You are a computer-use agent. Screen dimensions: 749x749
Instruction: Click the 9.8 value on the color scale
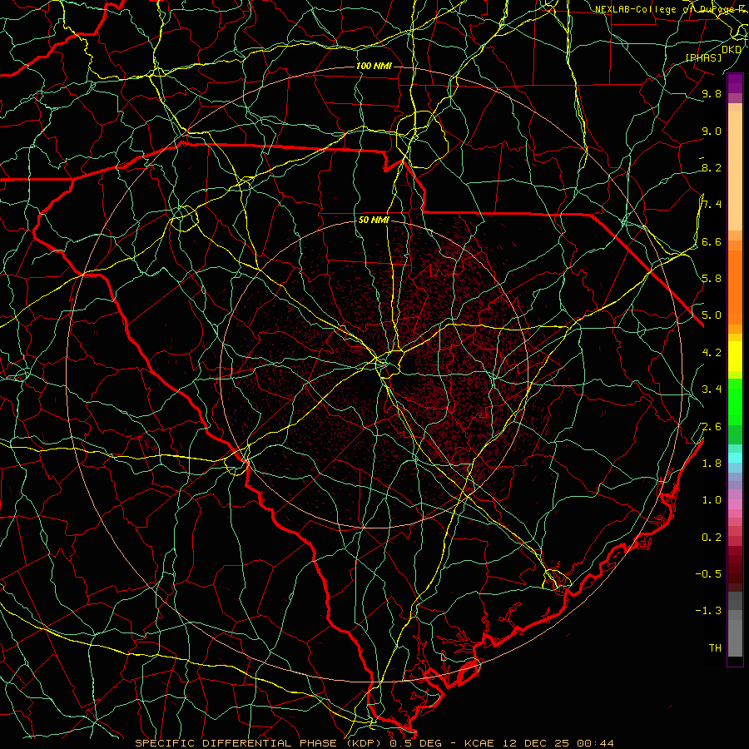712,93
